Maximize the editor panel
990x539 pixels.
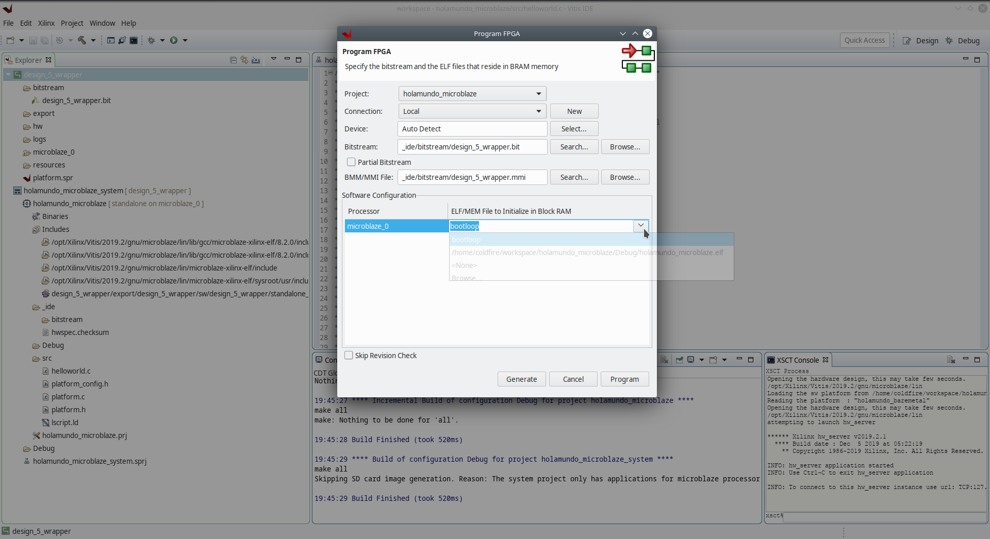(x=977, y=60)
